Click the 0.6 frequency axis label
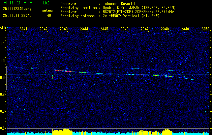Screen dimensions: 212x135 pyautogui.click(x=3, y=128)
